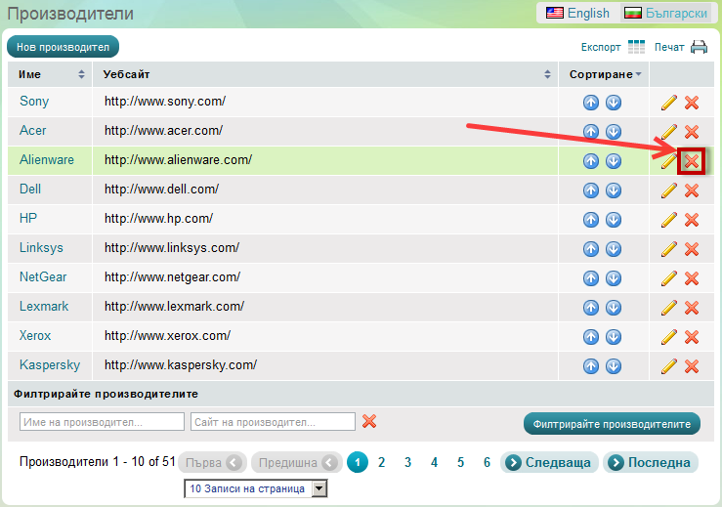Click the Print printer icon
This screenshot has width=722, height=507.
tap(699, 47)
